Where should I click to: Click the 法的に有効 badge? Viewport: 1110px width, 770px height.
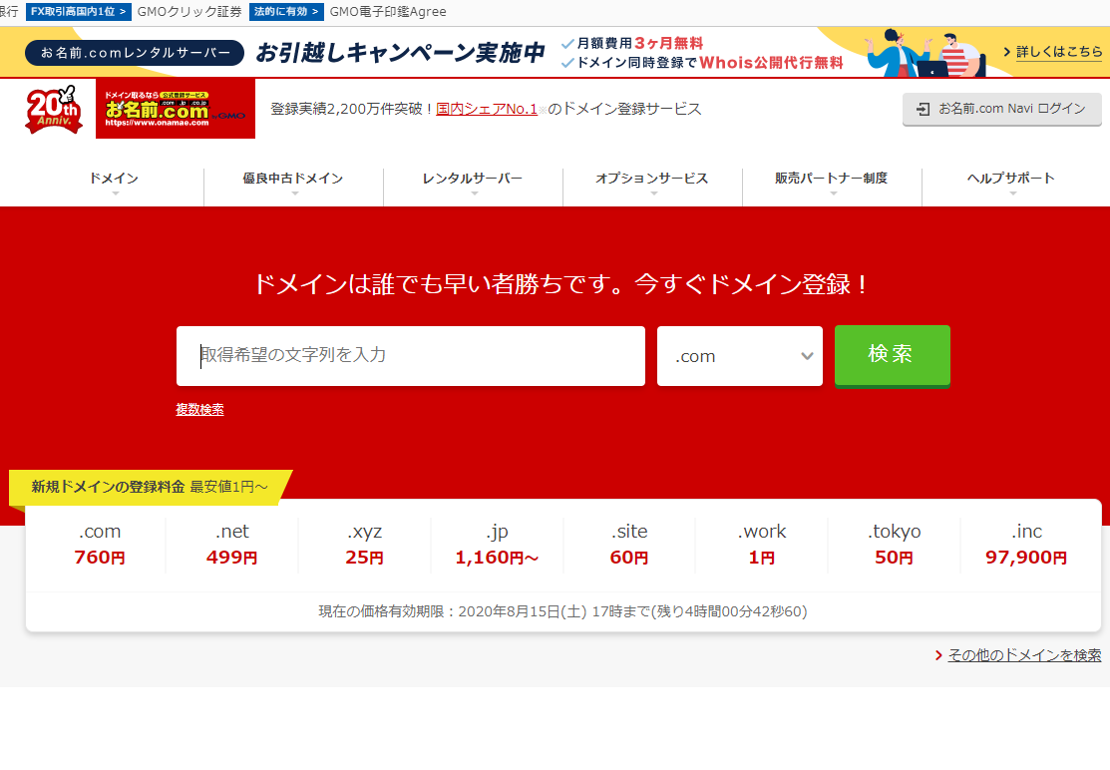pyautogui.click(x=286, y=12)
